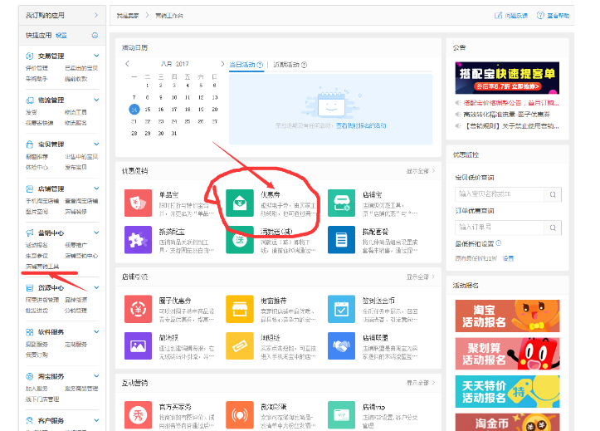Viewport: 600px width, 431px height.
Task: Open the blue 搭配套餐 document icon
Action: (341, 240)
